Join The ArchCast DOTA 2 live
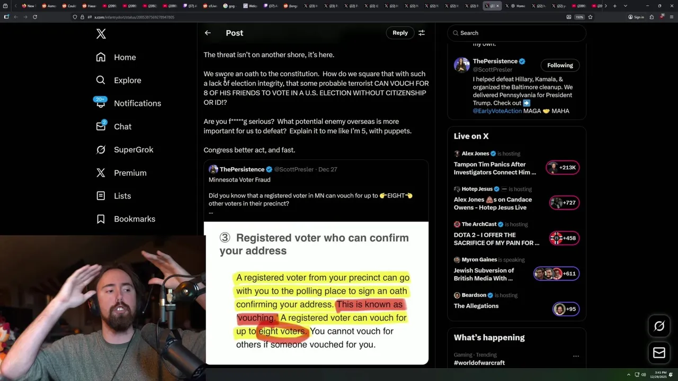The image size is (678, 381). (x=496, y=239)
